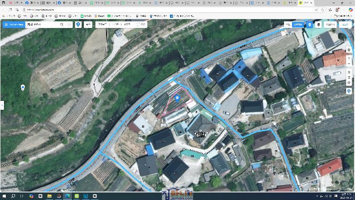Viewport: 355px width, 200px height.
Task: Click the white button right of location pin
Action: [x=88, y=24]
